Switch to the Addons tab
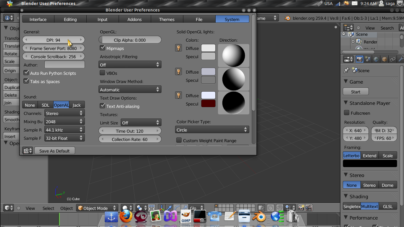 coord(135,19)
